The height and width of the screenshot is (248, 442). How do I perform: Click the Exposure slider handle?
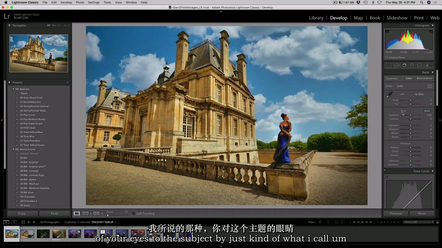point(410,115)
